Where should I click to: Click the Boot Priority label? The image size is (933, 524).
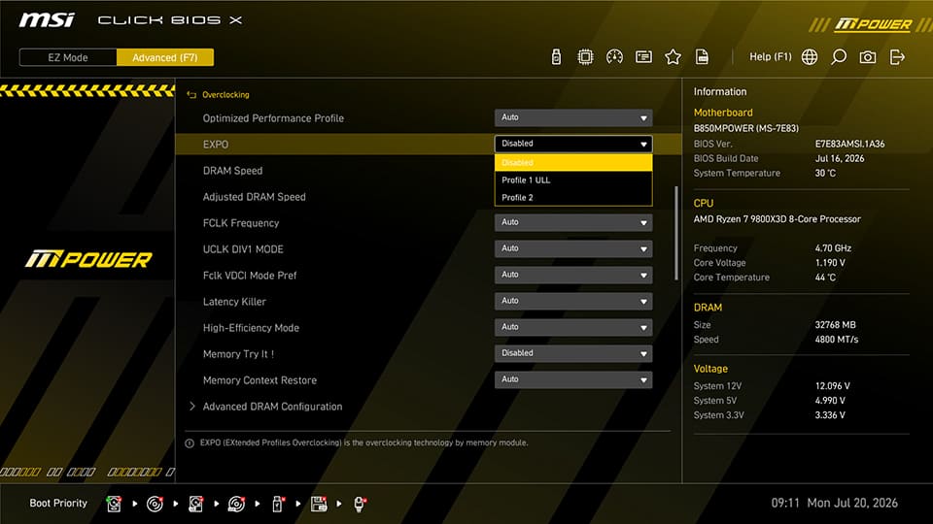[x=58, y=503]
